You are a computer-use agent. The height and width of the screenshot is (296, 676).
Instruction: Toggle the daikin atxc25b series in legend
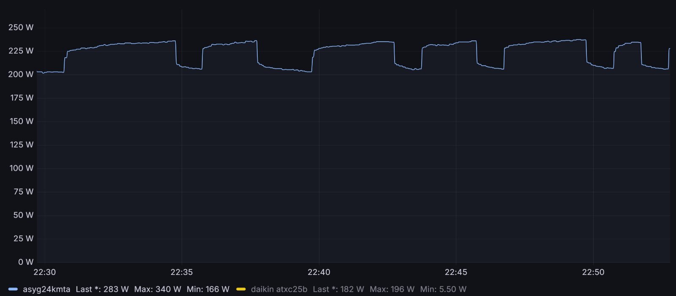pyautogui.click(x=279, y=289)
